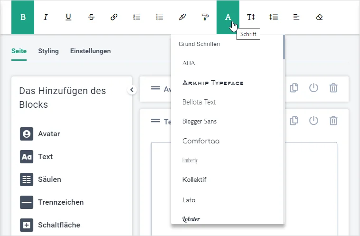Toggle bold formatting button
Viewport: 360px width, 236px height.
(23, 17)
